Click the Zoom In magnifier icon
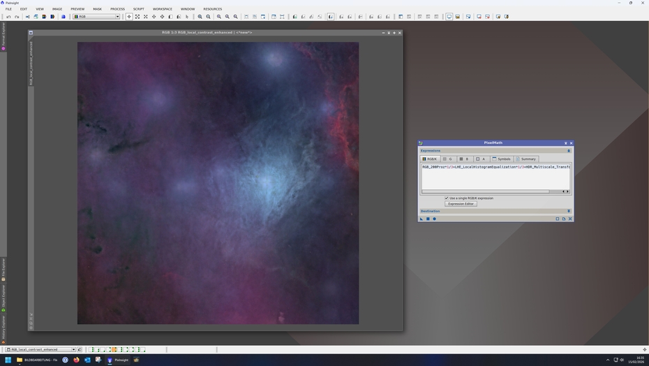 coord(200,17)
